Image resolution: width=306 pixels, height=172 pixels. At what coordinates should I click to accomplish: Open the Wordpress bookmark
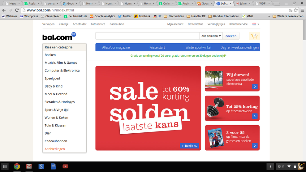click(29, 16)
